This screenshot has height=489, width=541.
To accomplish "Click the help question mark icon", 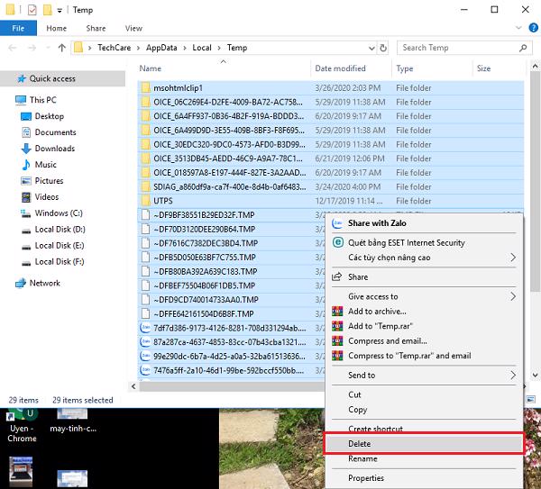I will (532, 29).
